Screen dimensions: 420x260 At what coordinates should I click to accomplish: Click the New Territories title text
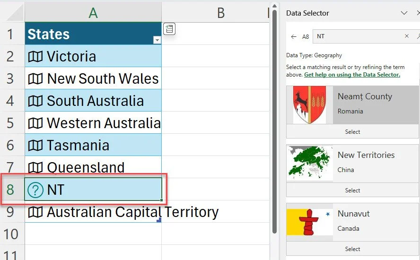[366, 155]
